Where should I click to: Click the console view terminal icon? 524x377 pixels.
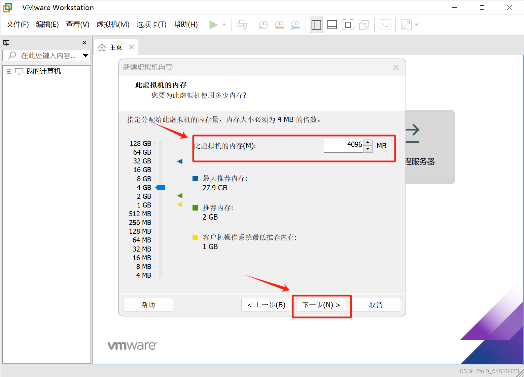pos(385,25)
